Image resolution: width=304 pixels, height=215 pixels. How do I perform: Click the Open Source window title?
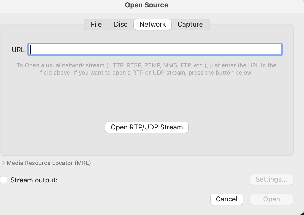click(x=147, y=5)
